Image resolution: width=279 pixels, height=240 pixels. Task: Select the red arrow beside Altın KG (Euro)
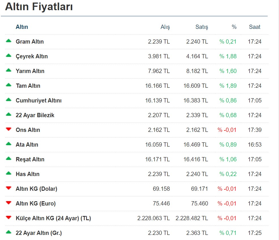click(8, 203)
